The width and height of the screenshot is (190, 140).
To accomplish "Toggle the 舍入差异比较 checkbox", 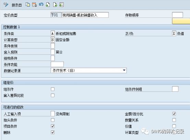I will click(x=53, y=95).
